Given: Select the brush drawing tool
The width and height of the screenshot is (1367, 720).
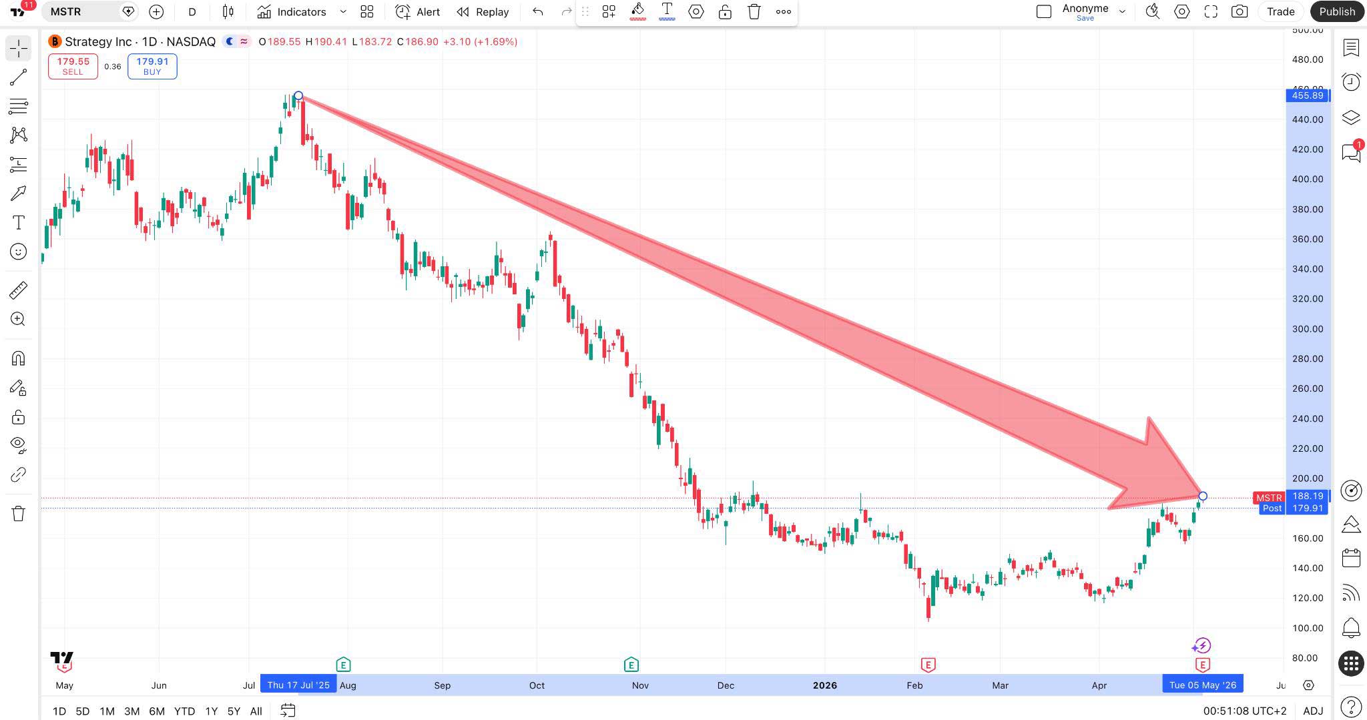Looking at the screenshot, I should 19,194.
